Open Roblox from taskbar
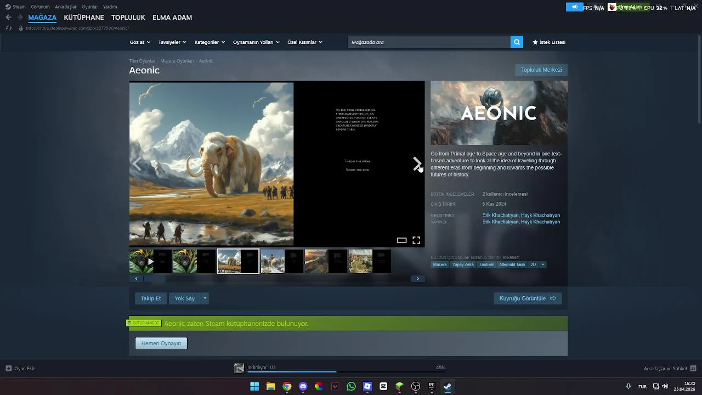This screenshot has height=395, width=702. pos(367,386)
